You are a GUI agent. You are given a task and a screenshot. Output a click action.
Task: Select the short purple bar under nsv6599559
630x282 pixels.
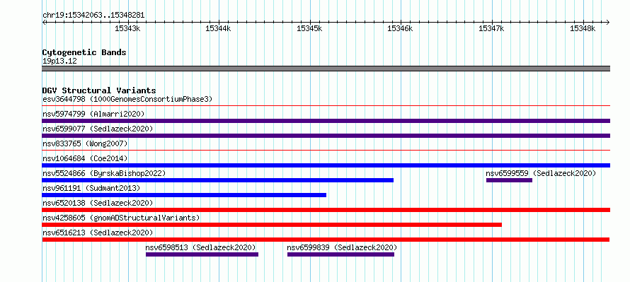pos(509,180)
